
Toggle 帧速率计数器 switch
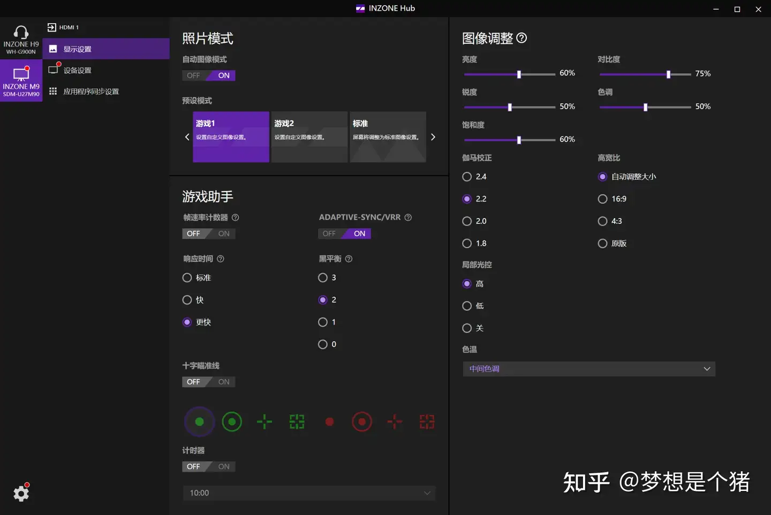pos(209,234)
